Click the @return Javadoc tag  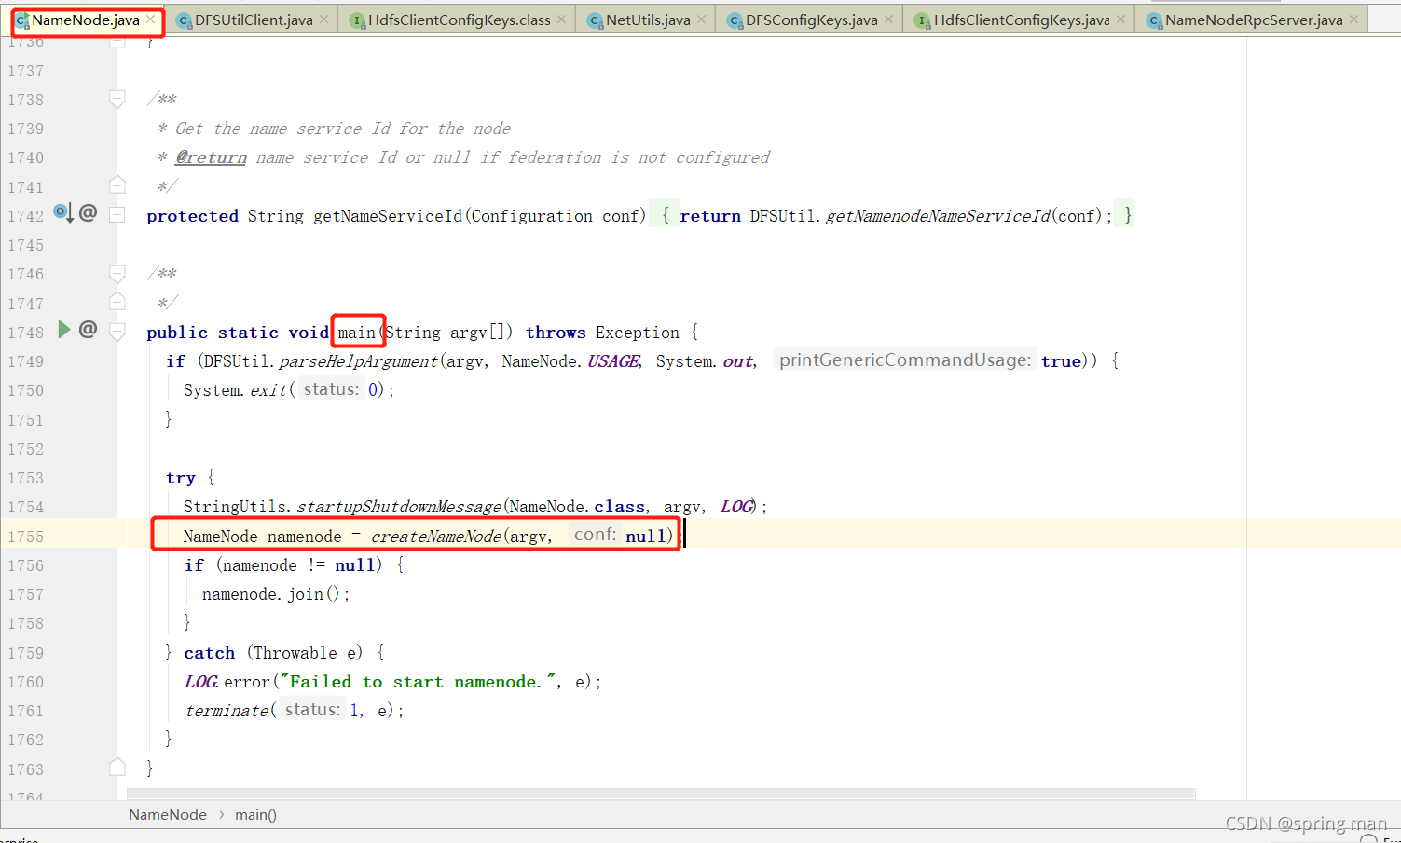click(x=212, y=157)
